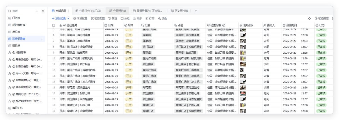Open 门店表 table in sidebar

pyautogui.click(x=25, y=18)
